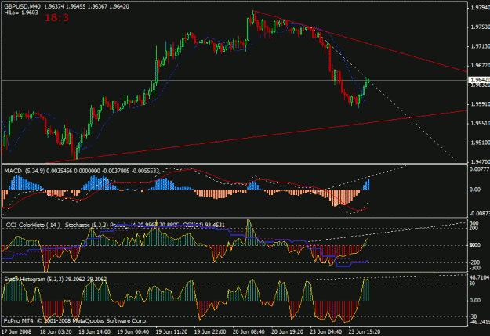This screenshot has height=336, width=490.
Task: Click the 18 Jun 03:20 time label
Action: pyautogui.click(x=56, y=331)
